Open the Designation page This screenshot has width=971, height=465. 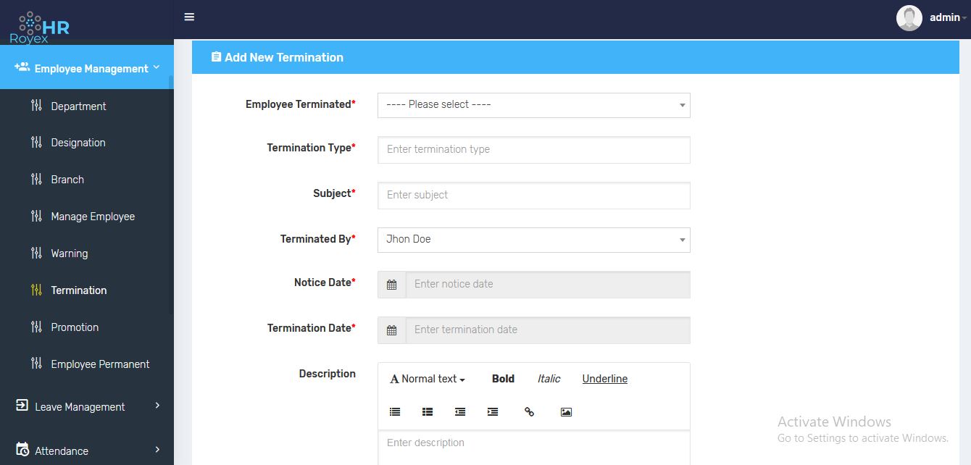click(78, 142)
